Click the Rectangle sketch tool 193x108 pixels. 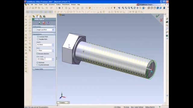coord(68,12)
